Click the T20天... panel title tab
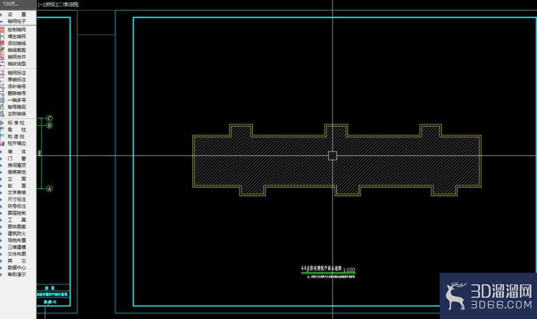 pos(11,4)
